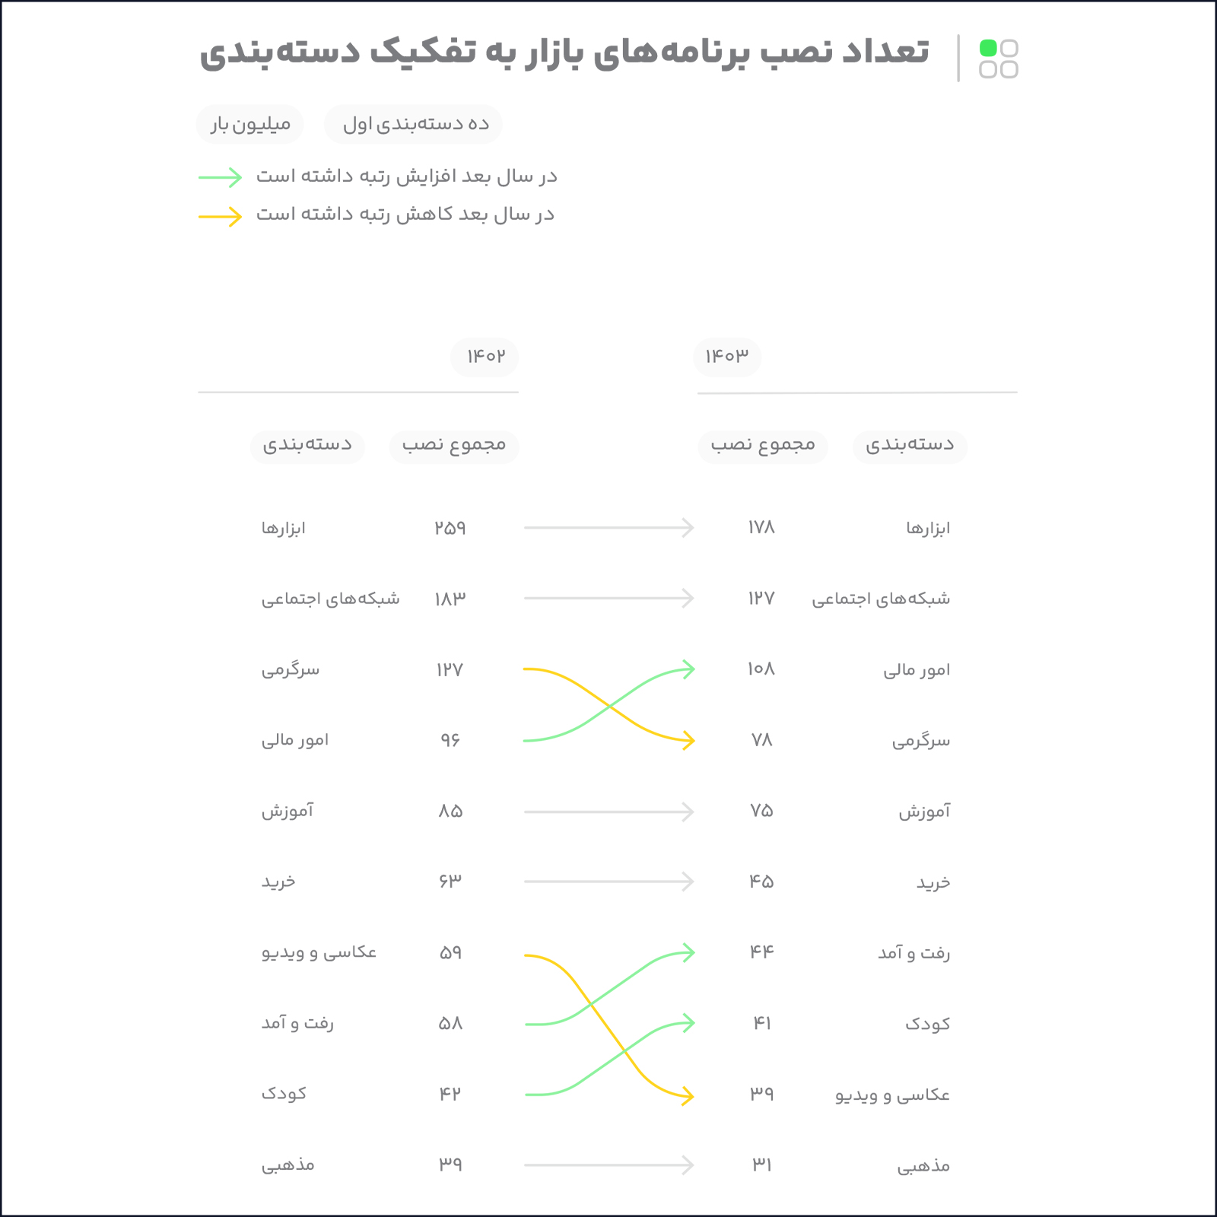Click the chart title about Bazaar installs
The image size is (1217, 1217).
coord(564,53)
